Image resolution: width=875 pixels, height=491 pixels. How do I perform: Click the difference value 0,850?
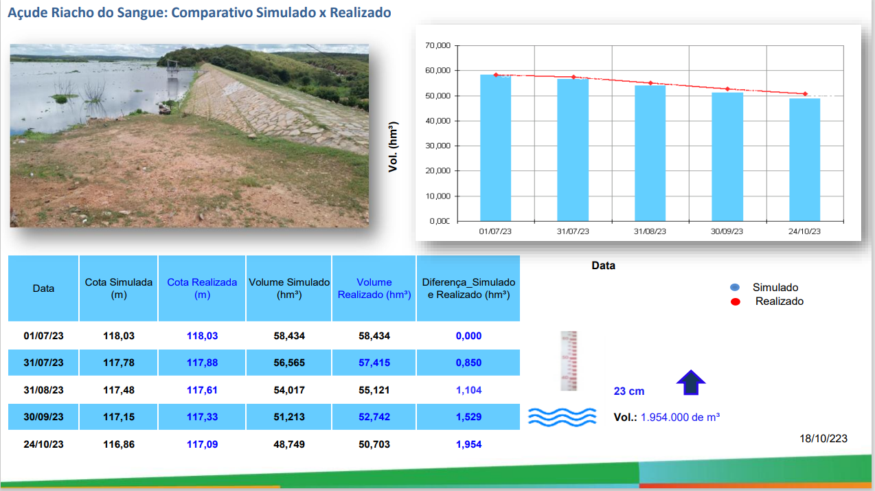[x=468, y=363]
